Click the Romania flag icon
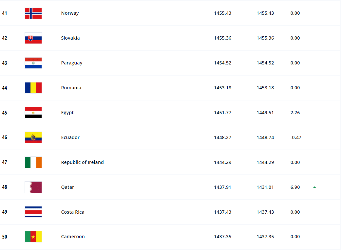This screenshot has width=341, height=250. coord(33,88)
